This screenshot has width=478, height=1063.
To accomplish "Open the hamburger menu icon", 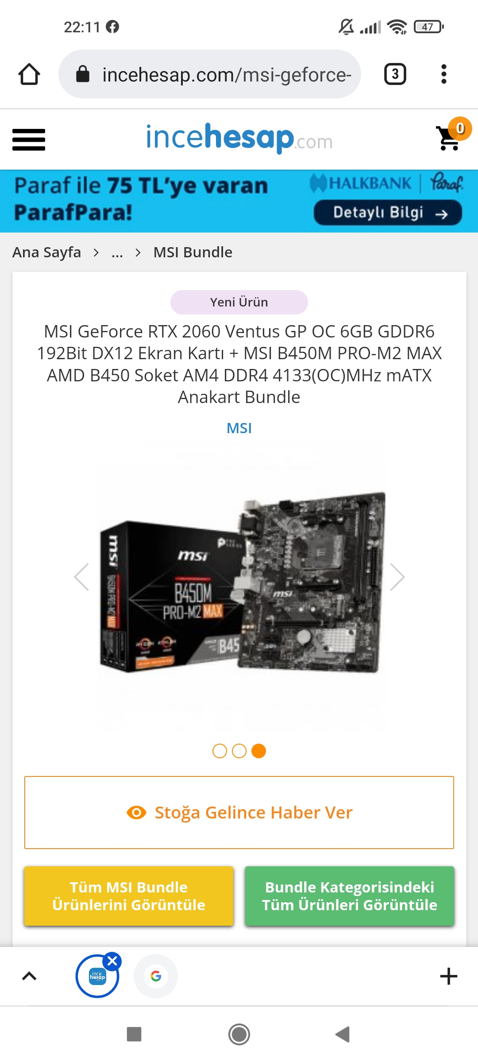I will (x=29, y=140).
